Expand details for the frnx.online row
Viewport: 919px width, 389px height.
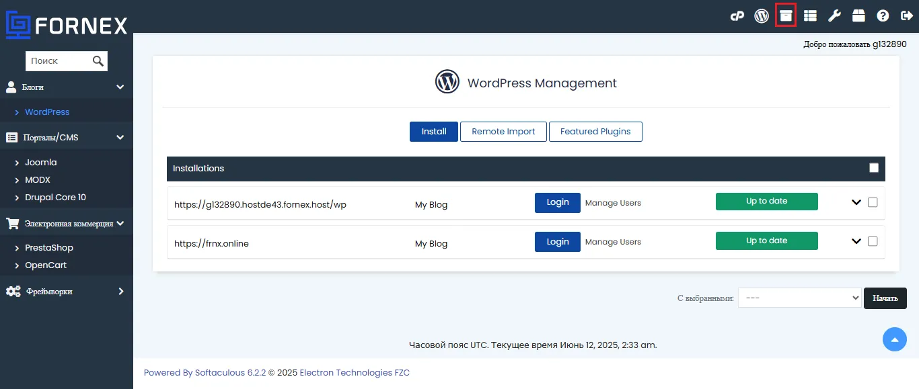point(856,241)
